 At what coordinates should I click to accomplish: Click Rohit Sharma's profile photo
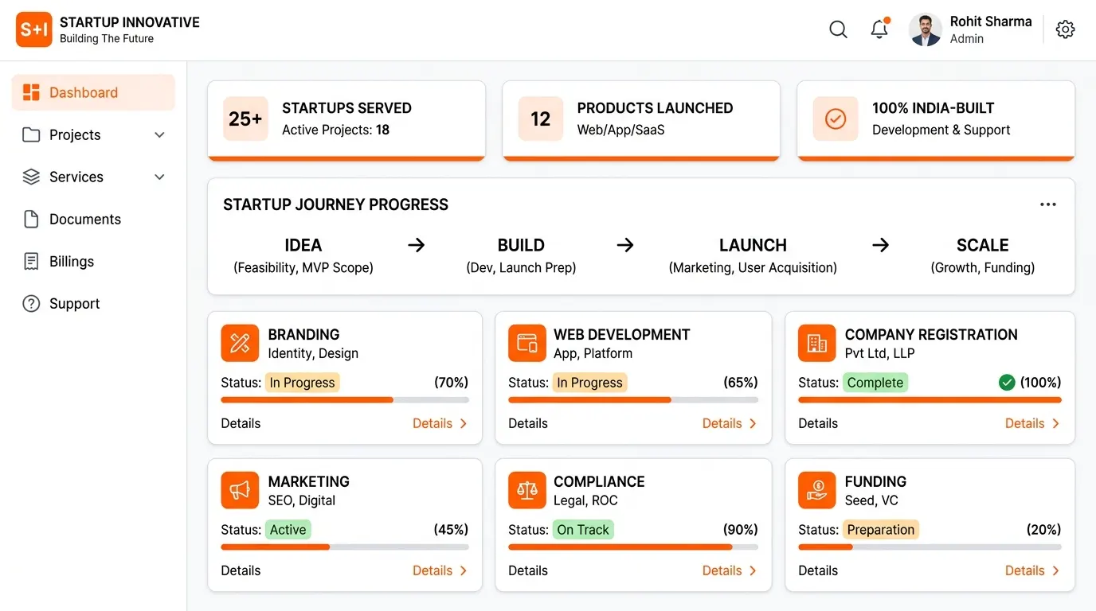coord(926,29)
